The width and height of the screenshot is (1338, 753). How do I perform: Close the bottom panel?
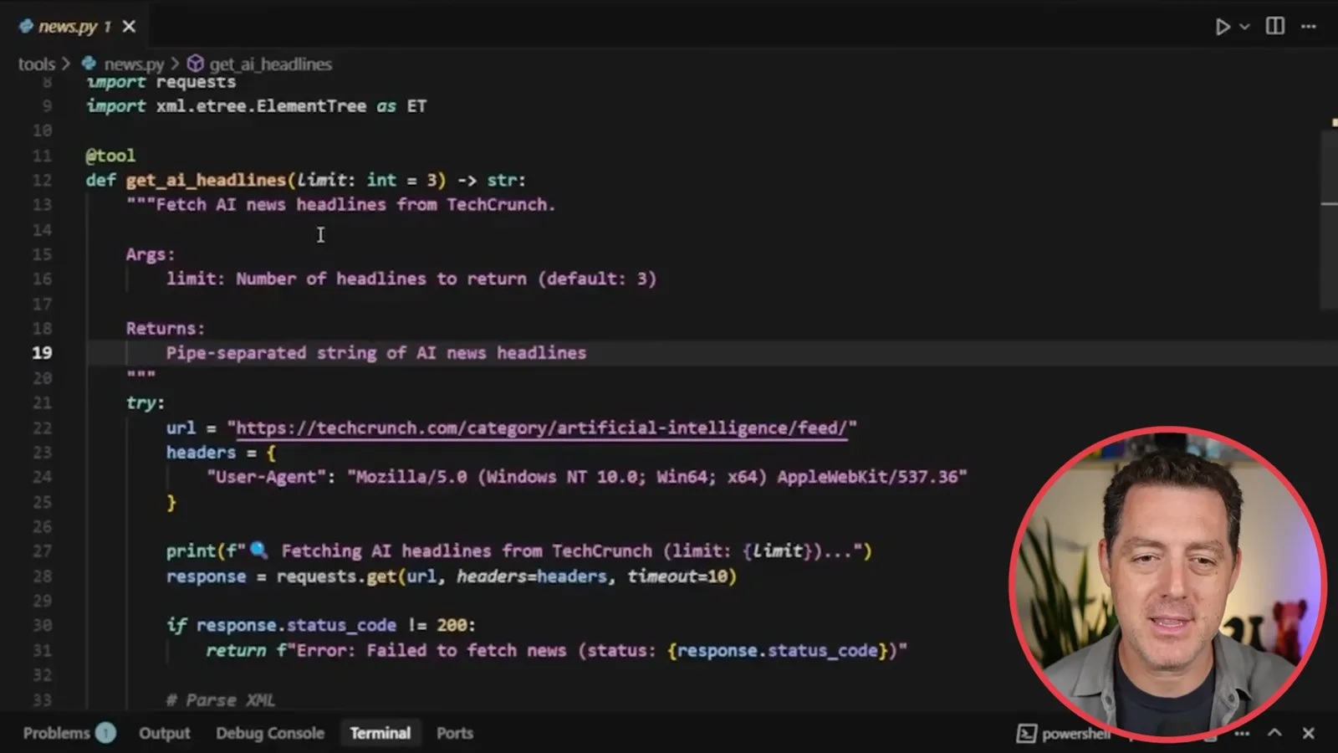click(1309, 733)
